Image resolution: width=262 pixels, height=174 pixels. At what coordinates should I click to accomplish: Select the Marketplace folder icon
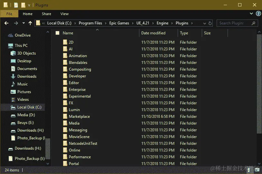65,116
